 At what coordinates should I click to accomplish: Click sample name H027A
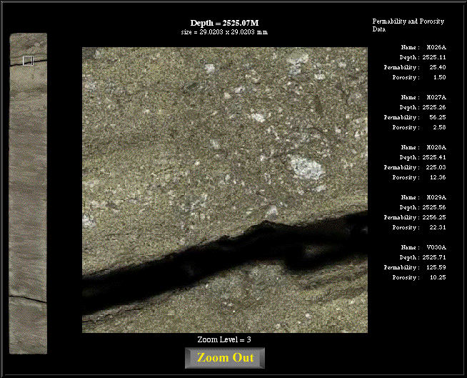[x=436, y=97]
